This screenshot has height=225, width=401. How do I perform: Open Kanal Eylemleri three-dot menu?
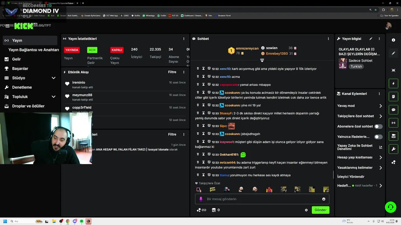point(379,94)
